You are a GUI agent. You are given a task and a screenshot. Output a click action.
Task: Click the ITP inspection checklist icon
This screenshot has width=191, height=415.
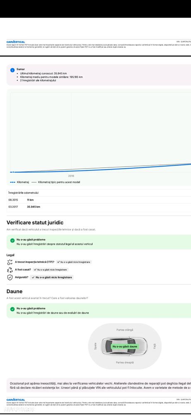(x=10, y=262)
